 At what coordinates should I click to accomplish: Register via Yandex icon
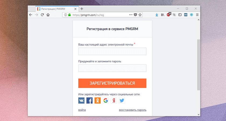[x=114, y=101]
